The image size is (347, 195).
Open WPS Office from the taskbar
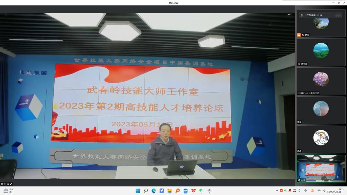click(x=193, y=191)
